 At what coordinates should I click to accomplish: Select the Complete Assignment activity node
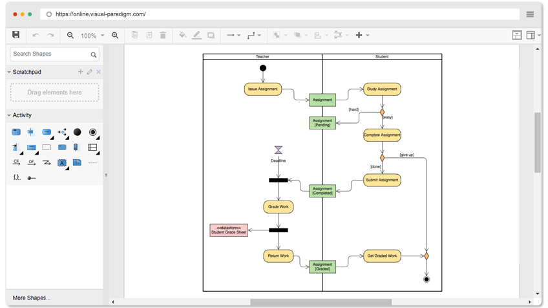[382, 135]
